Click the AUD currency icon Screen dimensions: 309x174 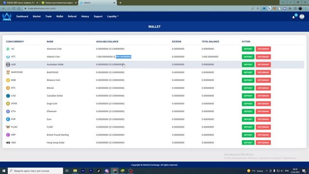coord(8,64)
